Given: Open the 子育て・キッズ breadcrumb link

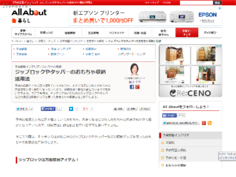Looking at the screenshot, I should [47, 41].
